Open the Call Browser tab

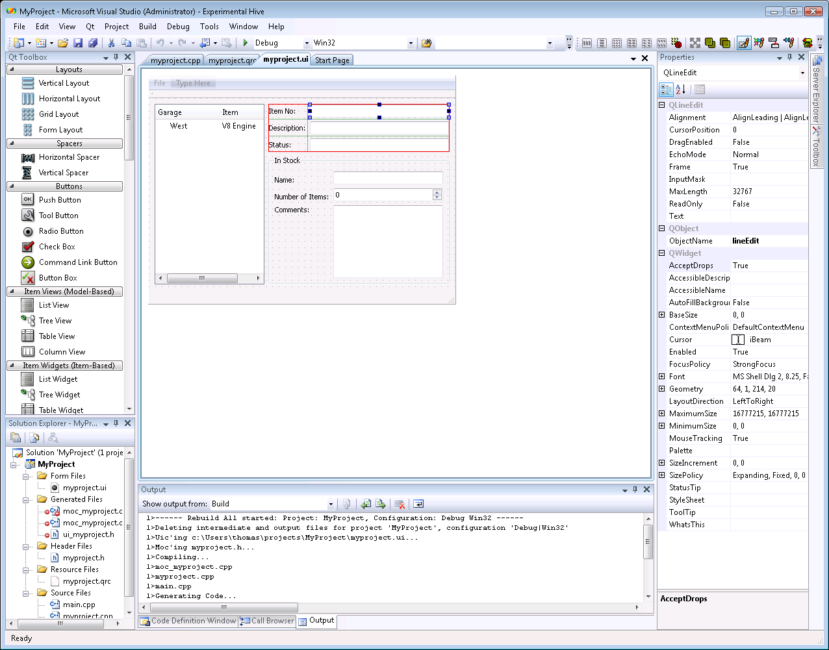tap(267, 621)
